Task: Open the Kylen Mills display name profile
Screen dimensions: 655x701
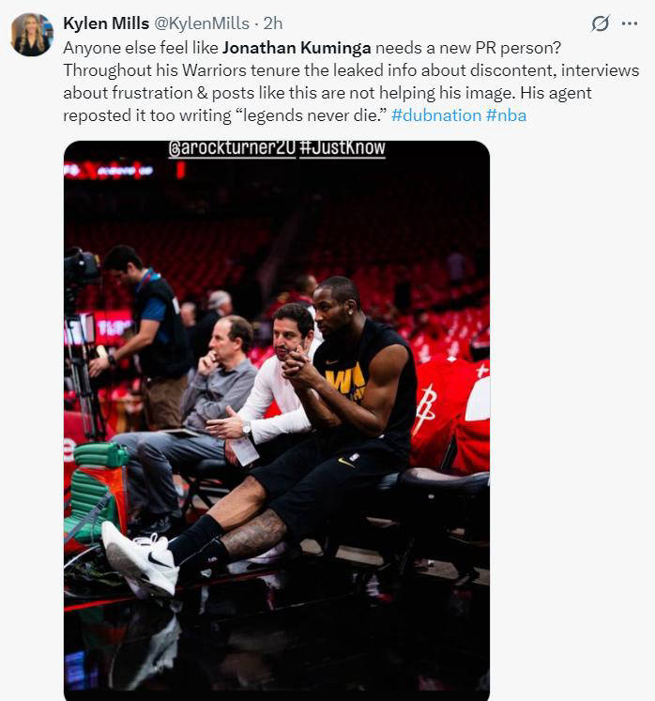Action: point(106,23)
